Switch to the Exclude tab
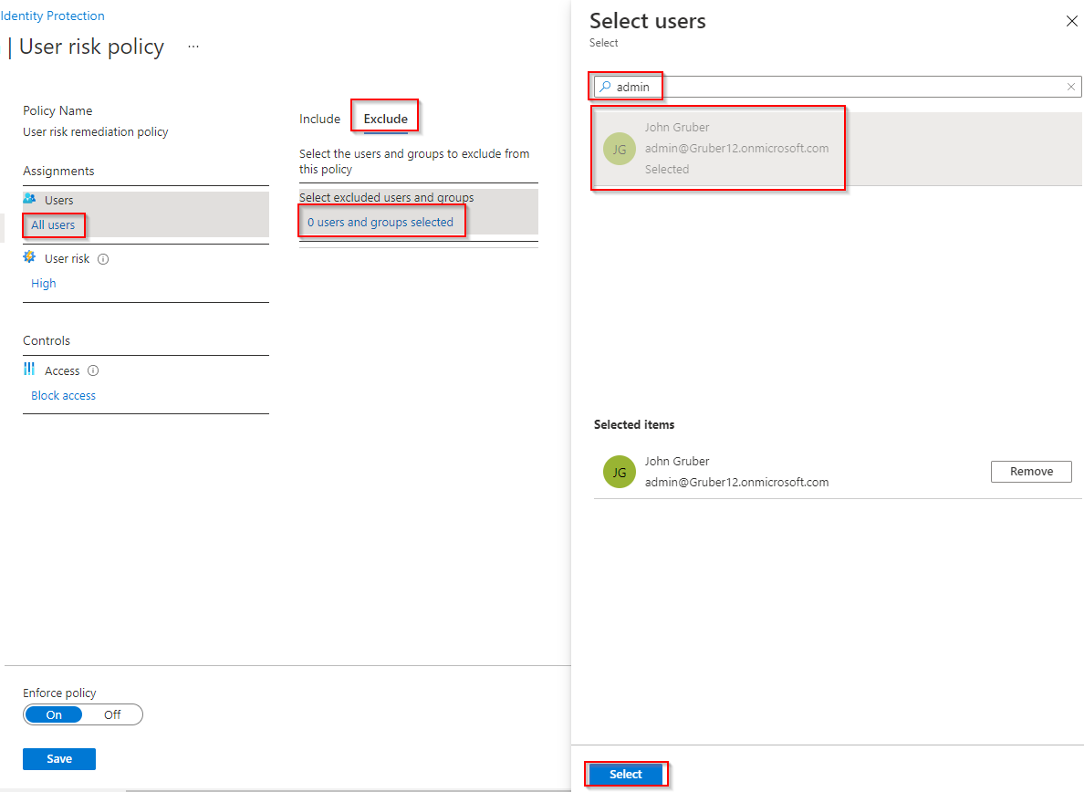1084x792 pixels. tap(384, 119)
